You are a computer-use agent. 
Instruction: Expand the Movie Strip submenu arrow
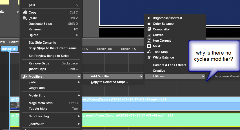[x=79, y=95]
